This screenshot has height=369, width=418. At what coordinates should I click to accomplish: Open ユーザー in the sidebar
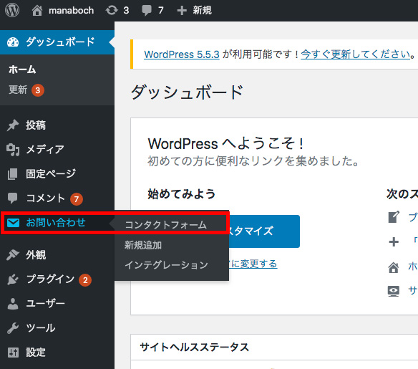(45, 304)
